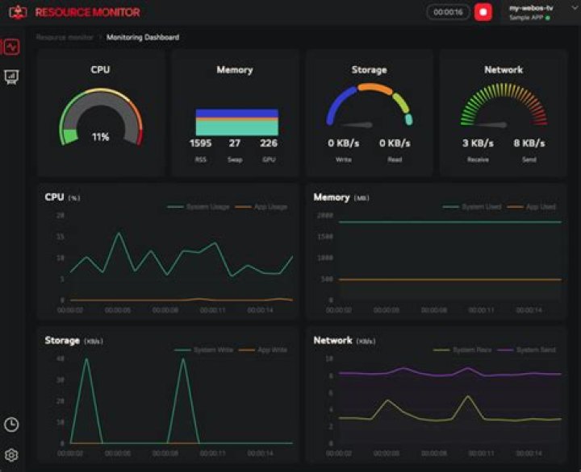Viewport: 581px width, 472px height.
Task: Click the green status dot beside Sample APP
Action: 548,18
